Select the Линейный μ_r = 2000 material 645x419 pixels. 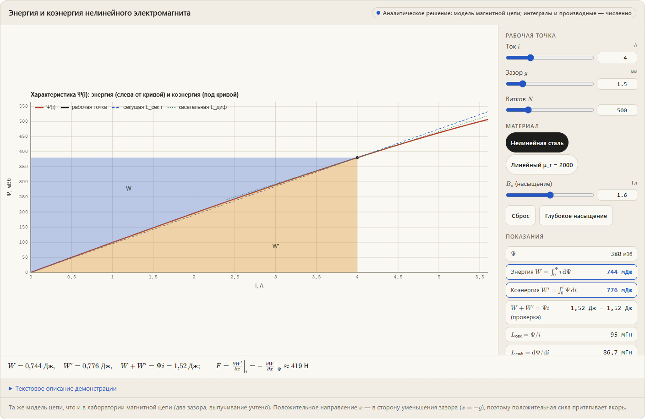(541, 165)
